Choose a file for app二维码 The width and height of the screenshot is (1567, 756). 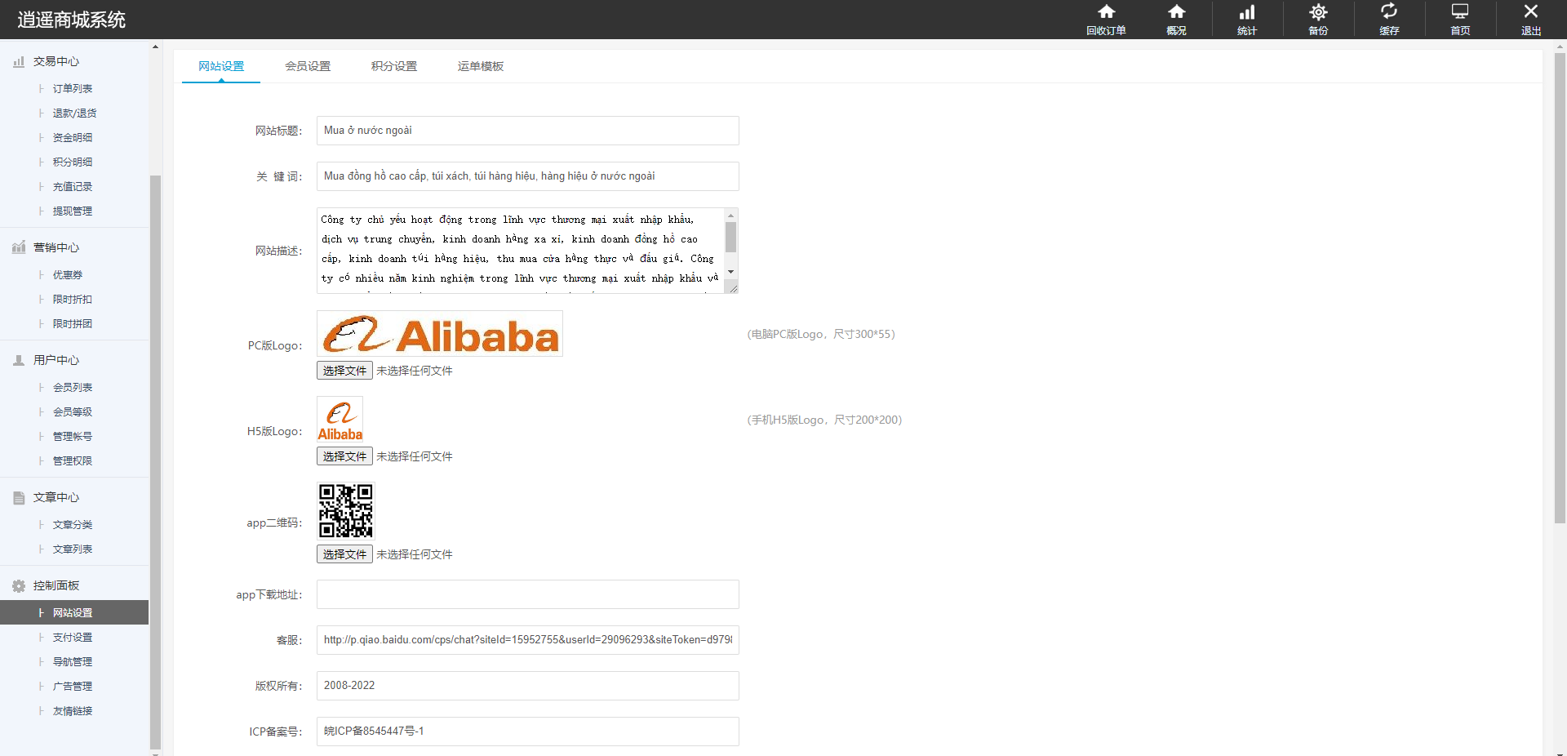(x=344, y=554)
